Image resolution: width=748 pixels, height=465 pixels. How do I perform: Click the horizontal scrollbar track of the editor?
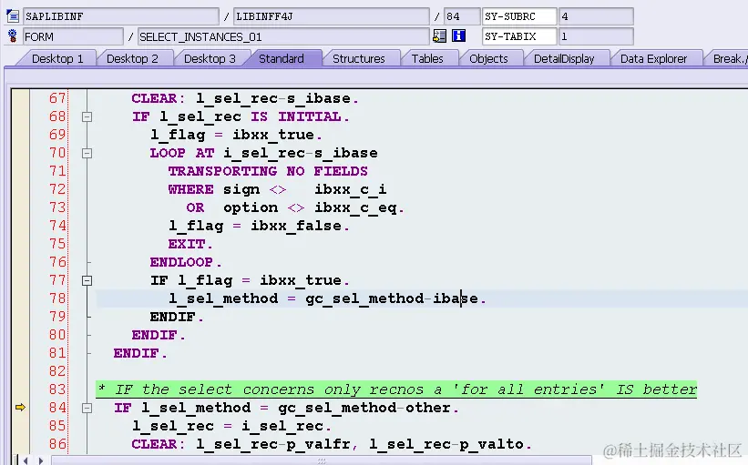tap(322, 460)
